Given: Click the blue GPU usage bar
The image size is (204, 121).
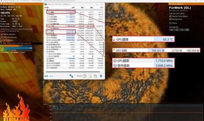Looking at the screenshot, I should (x=18, y=48).
